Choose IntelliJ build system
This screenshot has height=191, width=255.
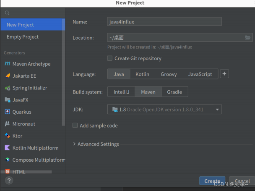[x=121, y=92]
